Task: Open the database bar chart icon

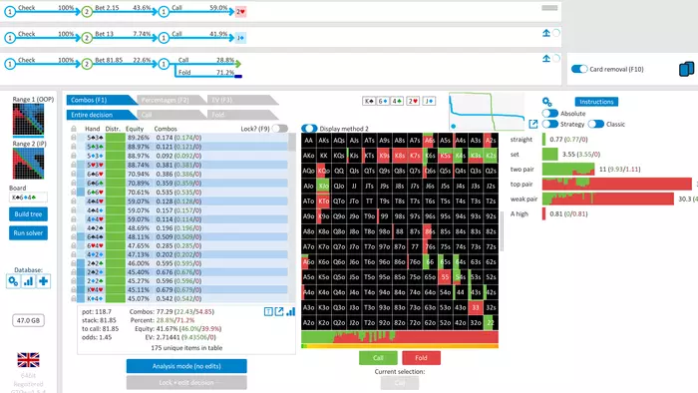Action: [29, 281]
